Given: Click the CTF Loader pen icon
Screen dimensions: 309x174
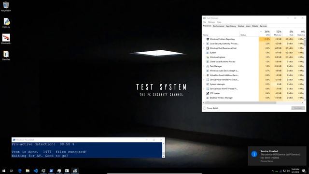Looking at the screenshot, I should click(x=208, y=93).
